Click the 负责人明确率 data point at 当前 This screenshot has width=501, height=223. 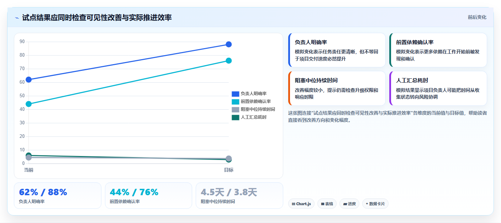pyautogui.click(x=29, y=79)
